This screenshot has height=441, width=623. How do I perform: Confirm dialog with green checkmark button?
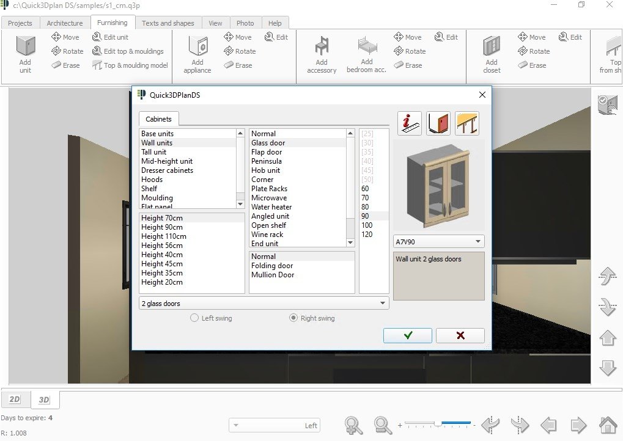pos(408,335)
